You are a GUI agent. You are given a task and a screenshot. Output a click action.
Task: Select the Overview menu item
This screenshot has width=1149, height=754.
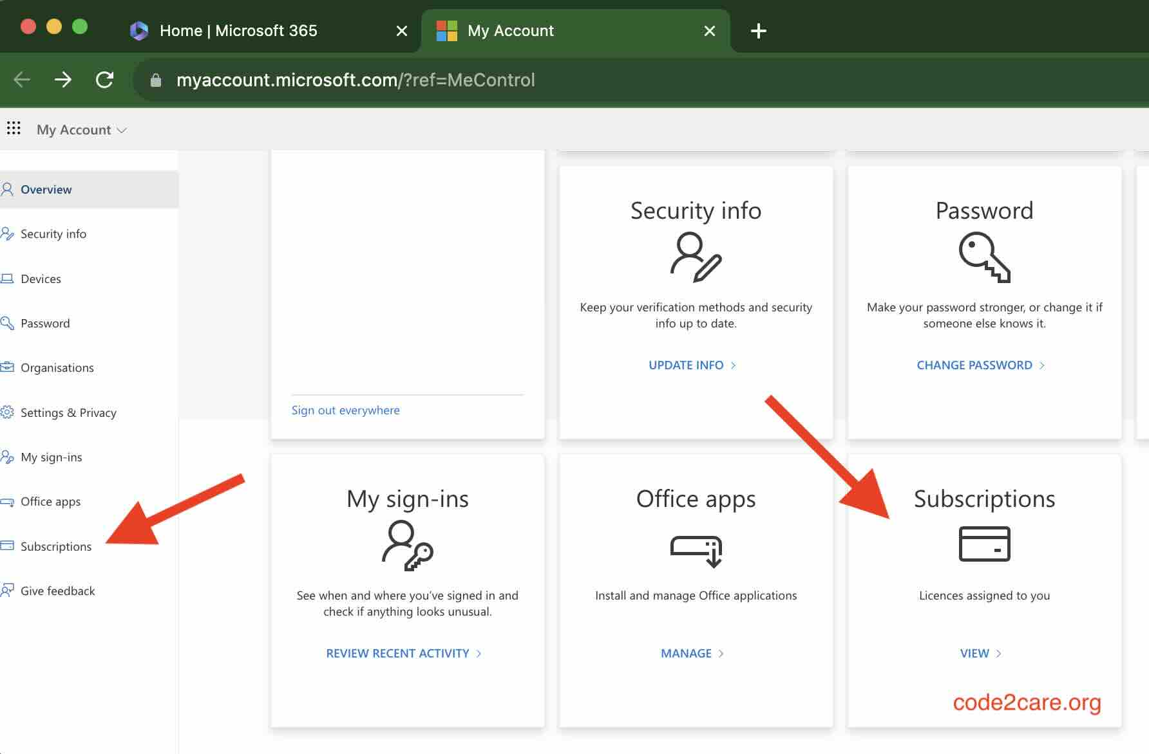pyautogui.click(x=46, y=189)
